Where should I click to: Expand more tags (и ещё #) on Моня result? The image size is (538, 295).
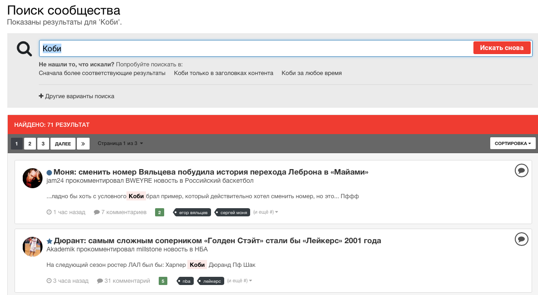(x=266, y=212)
